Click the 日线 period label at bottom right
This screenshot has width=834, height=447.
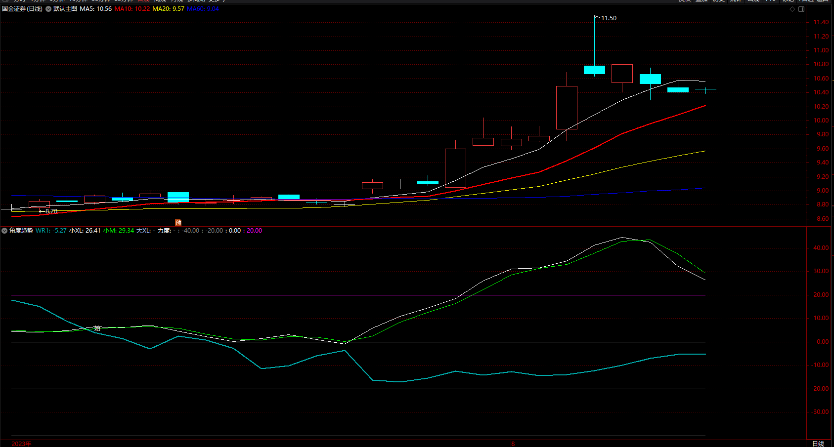point(818,444)
